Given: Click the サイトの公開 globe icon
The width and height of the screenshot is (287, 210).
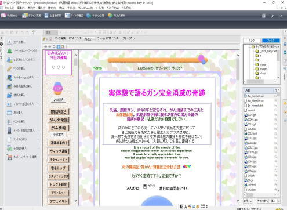Looking at the screenshot, I should pos(89,16).
